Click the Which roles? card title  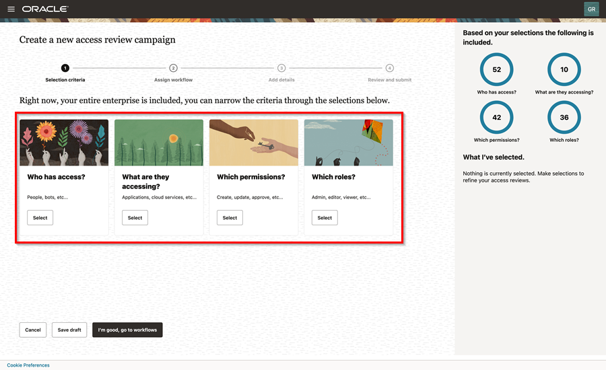pyautogui.click(x=333, y=177)
